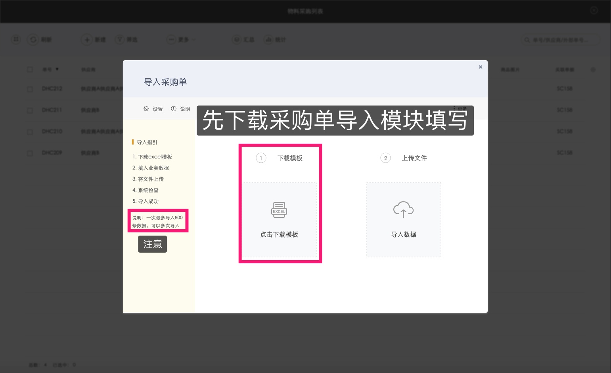Click the grid layout icon at top left
Image resolution: width=611 pixels, height=373 pixels.
click(x=15, y=40)
